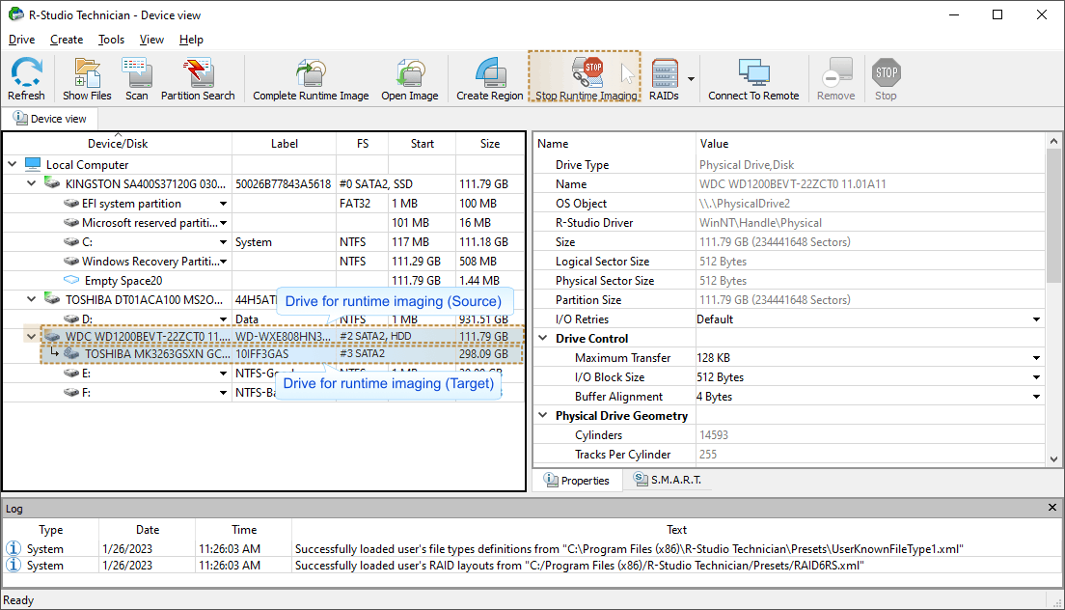Open the Drive menu
The height and width of the screenshot is (610, 1065).
(22, 40)
